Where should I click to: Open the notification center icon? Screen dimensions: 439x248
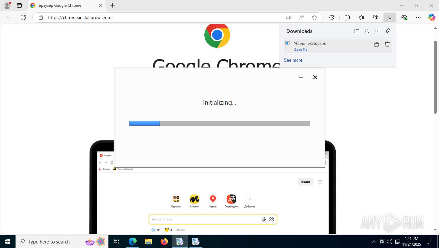click(428, 242)
